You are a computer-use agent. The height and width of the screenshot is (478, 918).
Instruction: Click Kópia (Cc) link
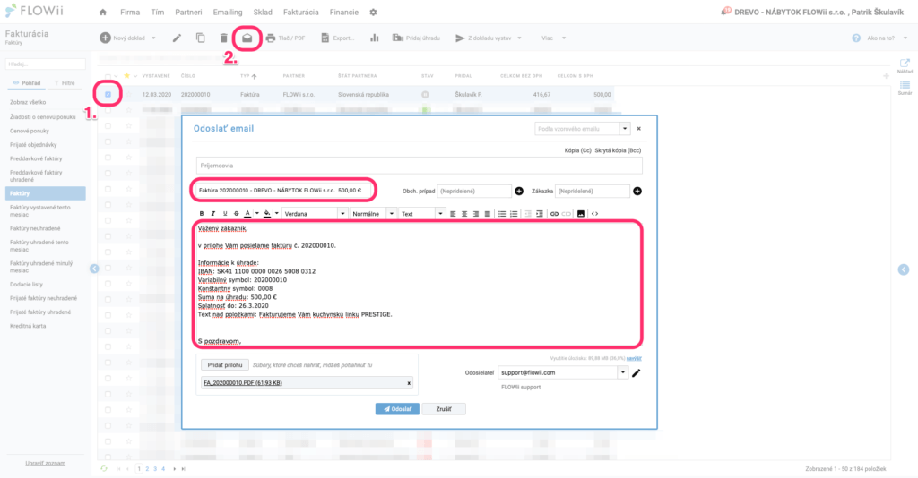point(578,150)
